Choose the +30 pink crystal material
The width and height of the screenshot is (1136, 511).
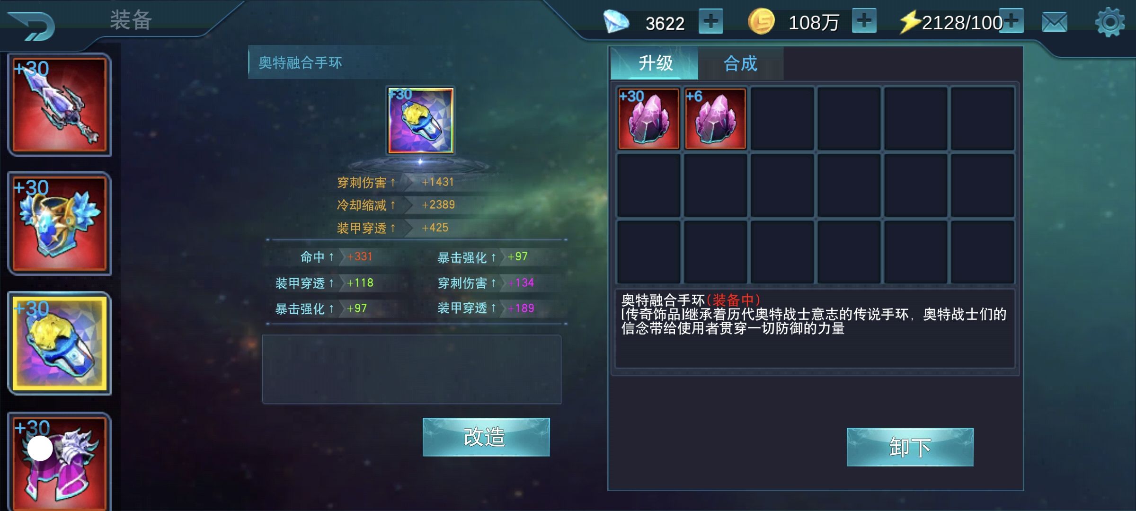click(x=648, y=118)
